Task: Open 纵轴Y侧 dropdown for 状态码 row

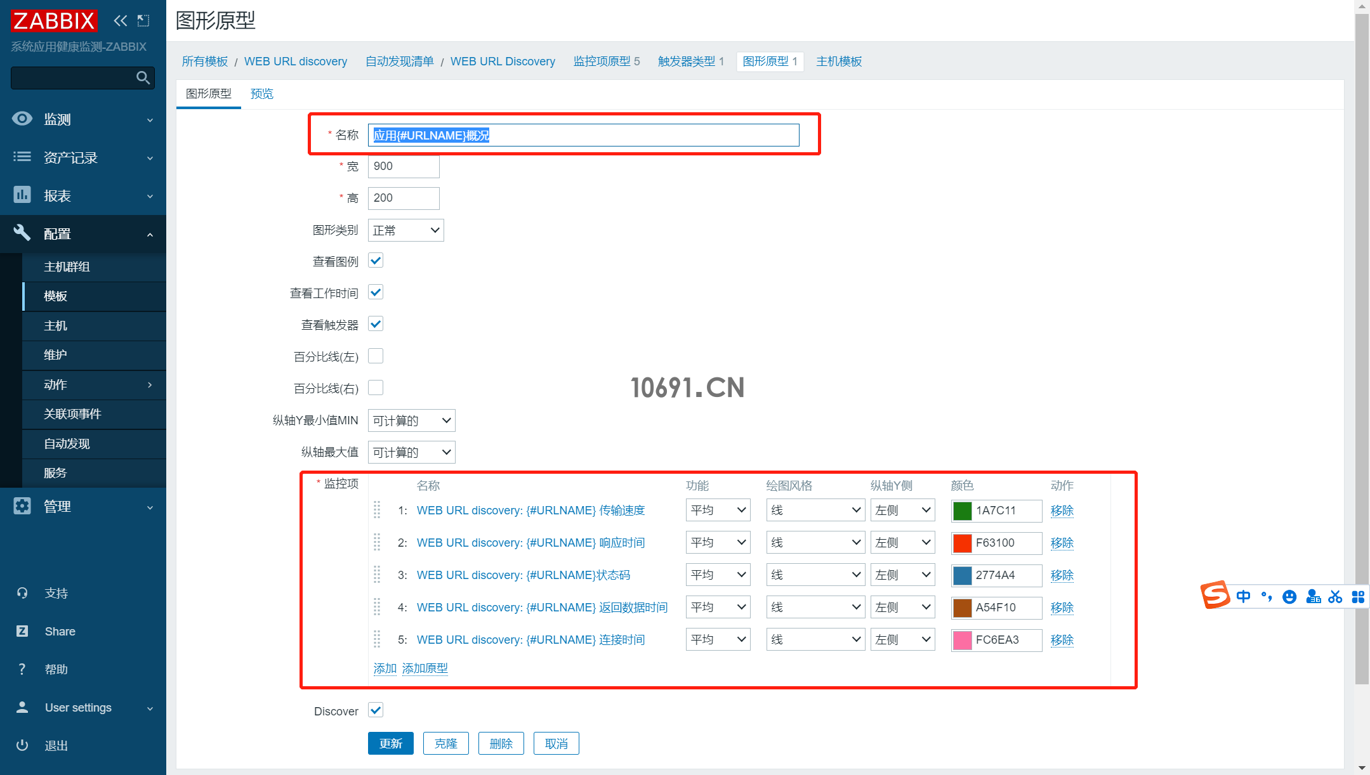Action: point(902,575)
